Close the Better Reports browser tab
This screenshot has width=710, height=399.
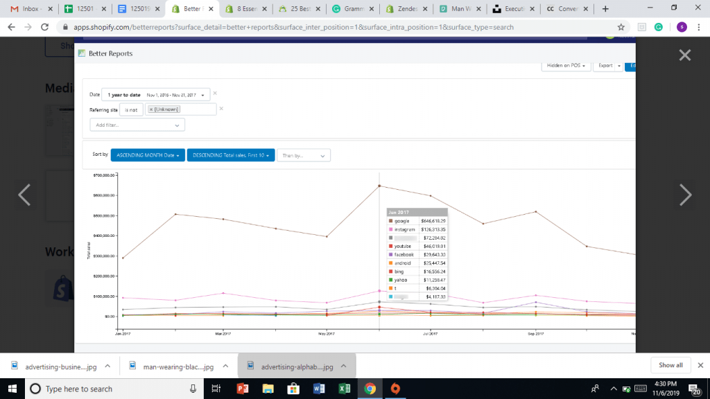(211, 8)
